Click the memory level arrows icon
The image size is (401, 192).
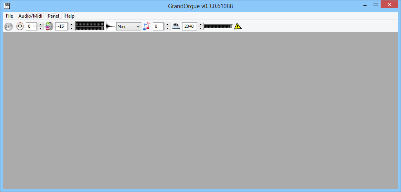[20, 26]
